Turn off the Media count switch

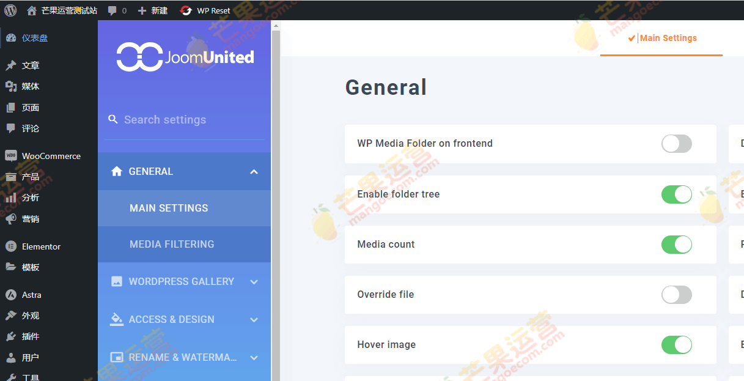[x=676, y=245]
